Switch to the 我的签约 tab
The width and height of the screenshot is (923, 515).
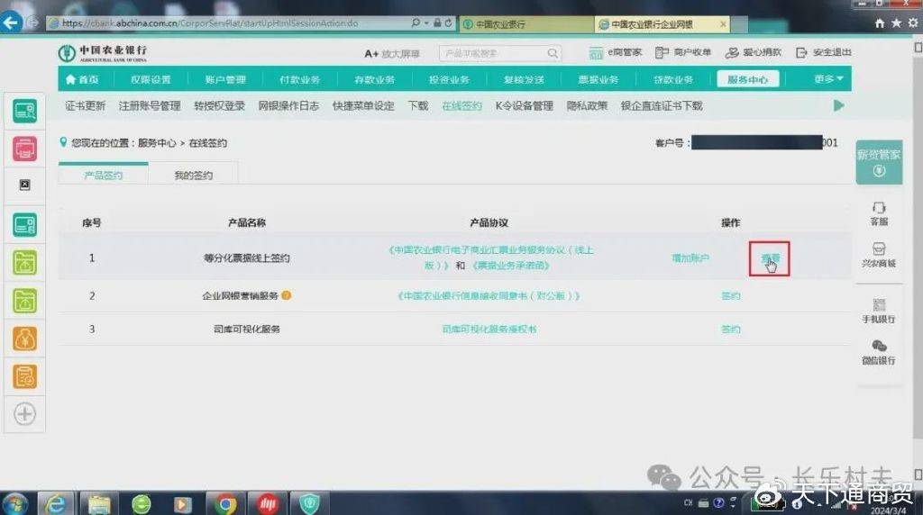tap(193, 176)
